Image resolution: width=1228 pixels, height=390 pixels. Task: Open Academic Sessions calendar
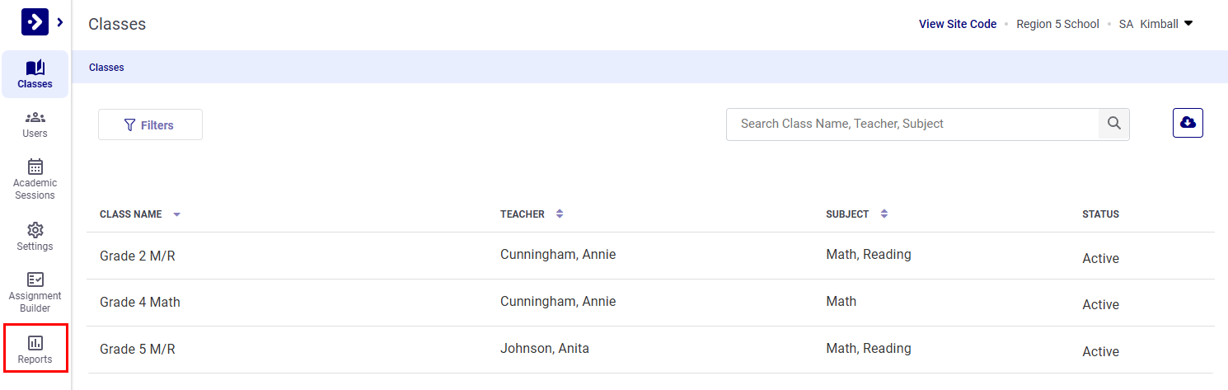pyautogui.click(x=35, y=179)
